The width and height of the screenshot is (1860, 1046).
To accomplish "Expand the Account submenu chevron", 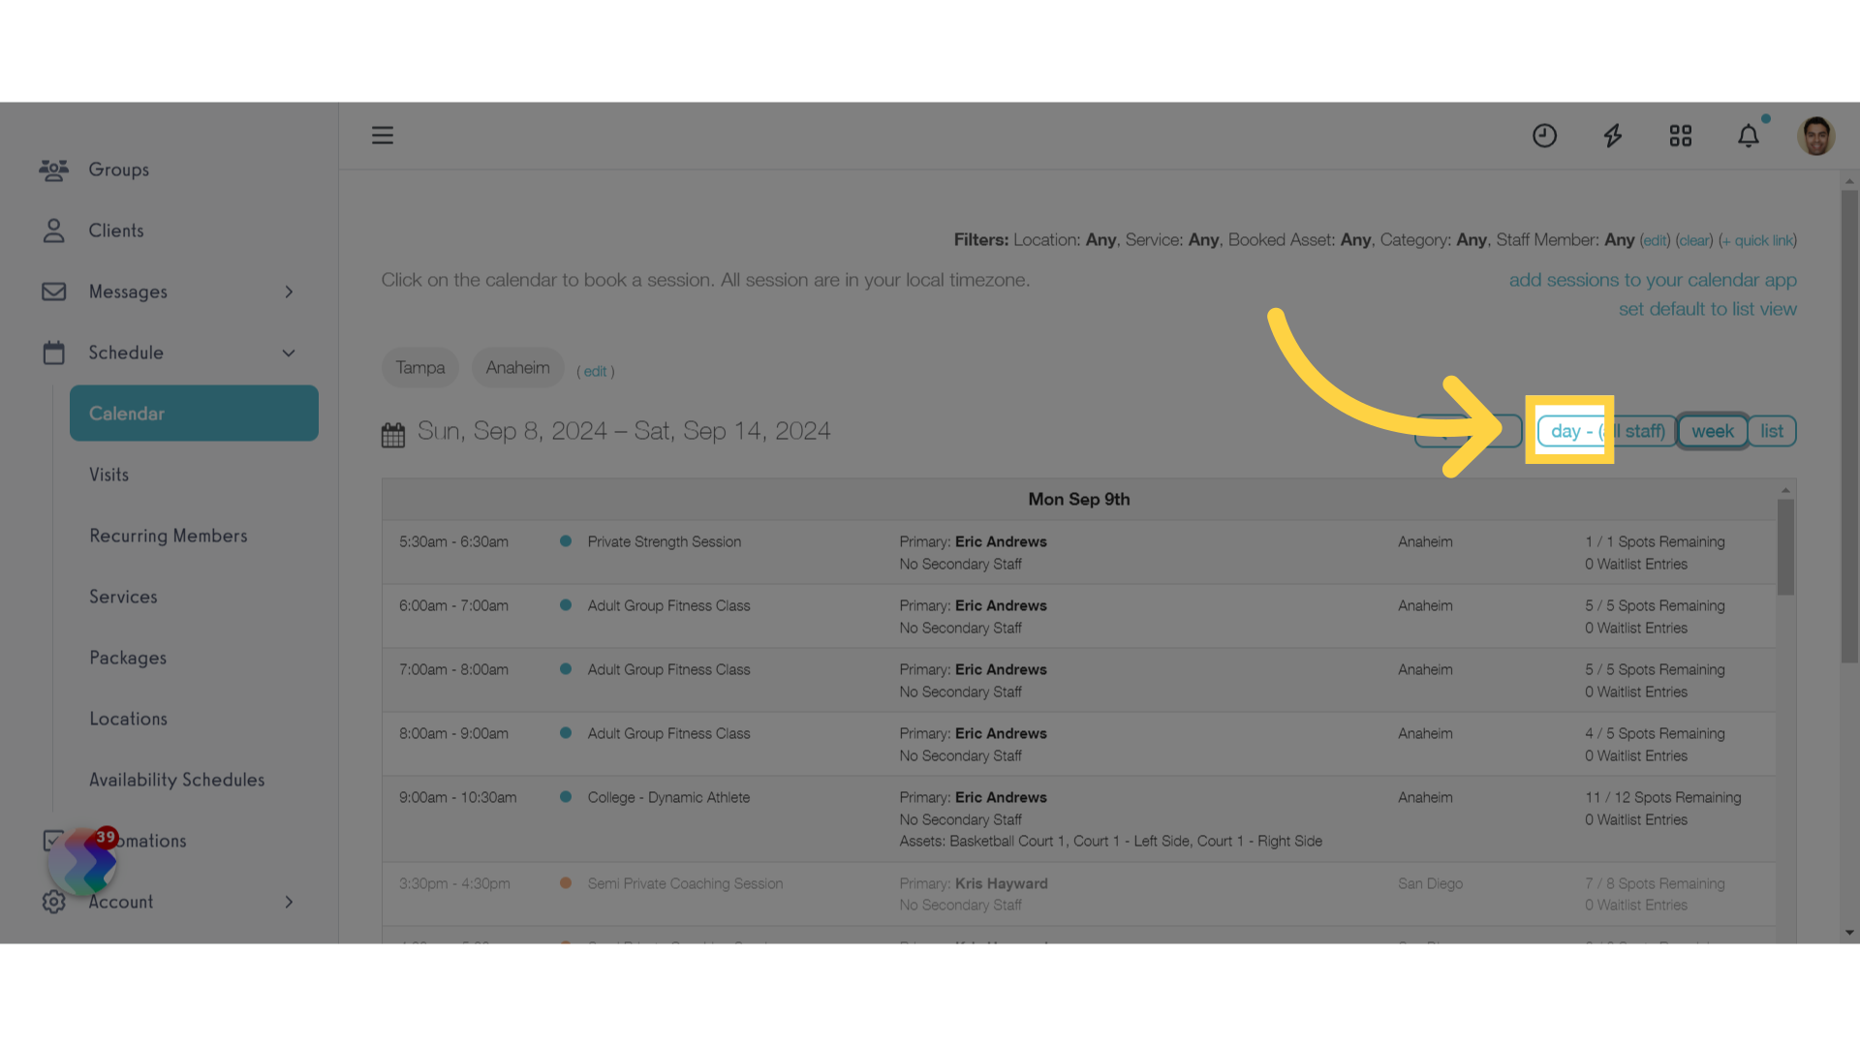I will point(289,902).
